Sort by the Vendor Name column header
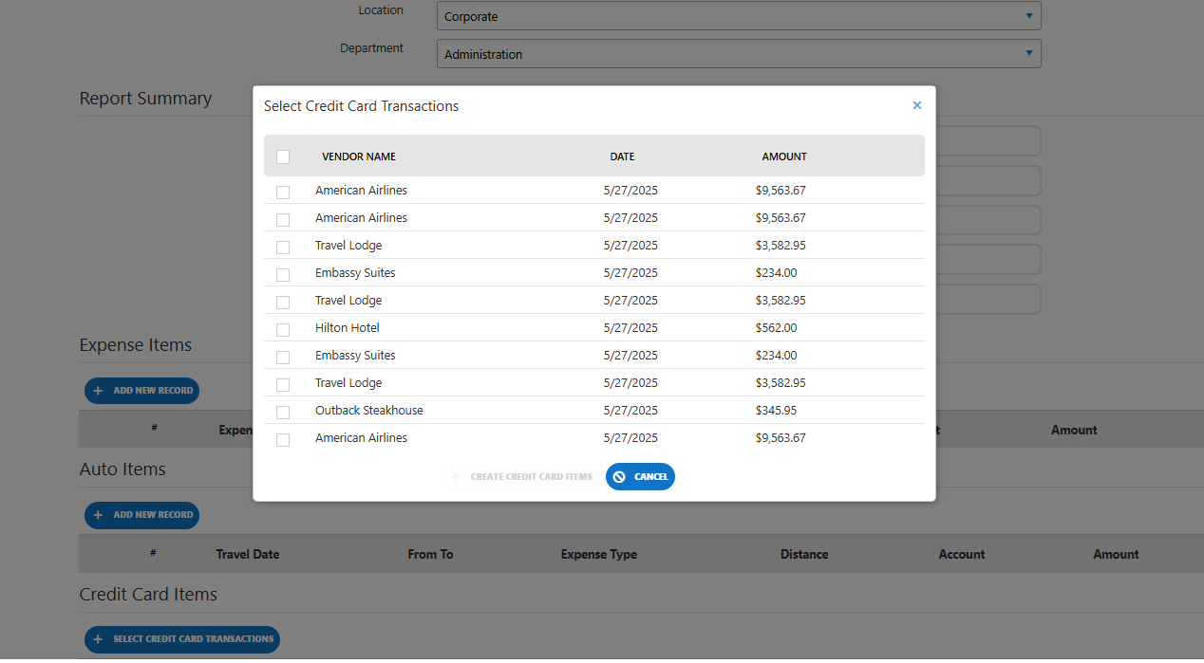 coord(359,157)
